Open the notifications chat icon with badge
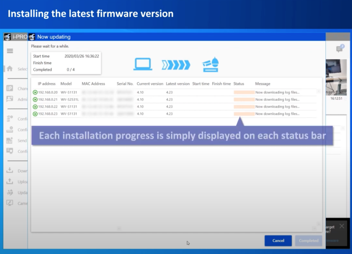 340,49
